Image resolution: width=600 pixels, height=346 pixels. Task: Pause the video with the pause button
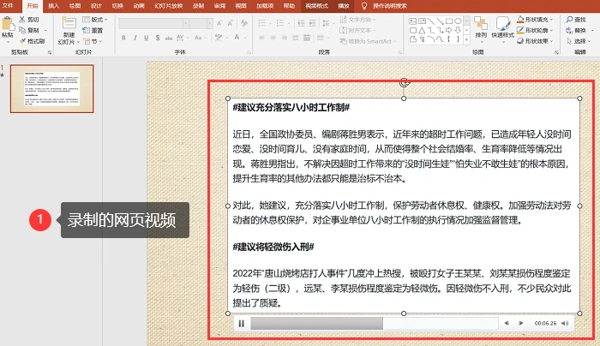coord(242,324)
